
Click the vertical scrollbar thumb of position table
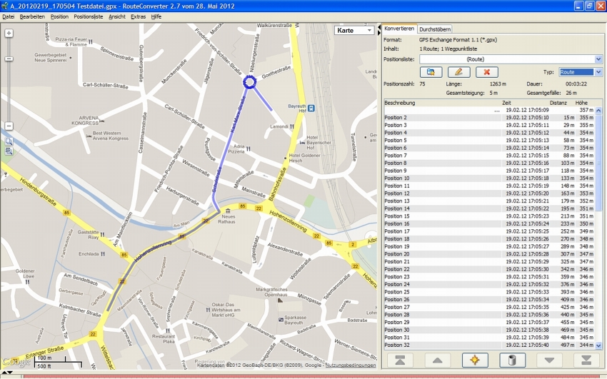598,163
